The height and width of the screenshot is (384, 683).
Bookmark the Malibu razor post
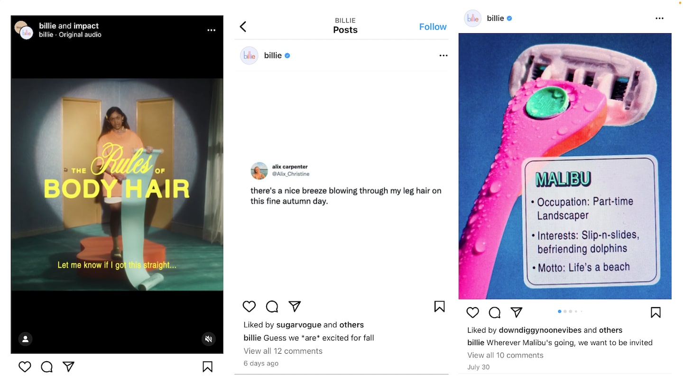(655, 312)
